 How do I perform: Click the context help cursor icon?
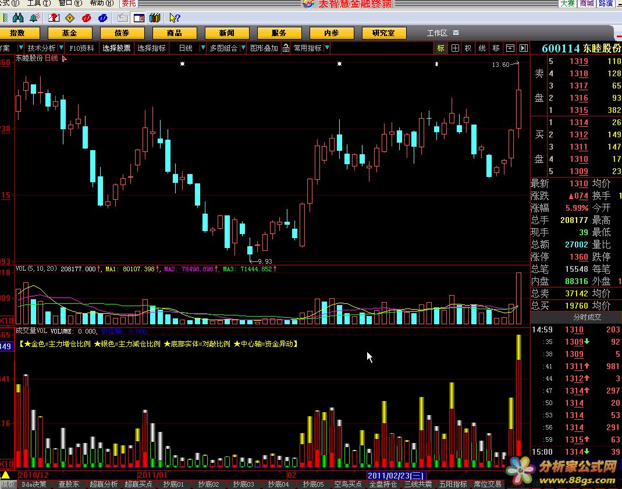175,17
